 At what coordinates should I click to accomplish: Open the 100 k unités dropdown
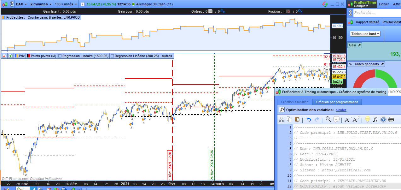click(66, 4)
